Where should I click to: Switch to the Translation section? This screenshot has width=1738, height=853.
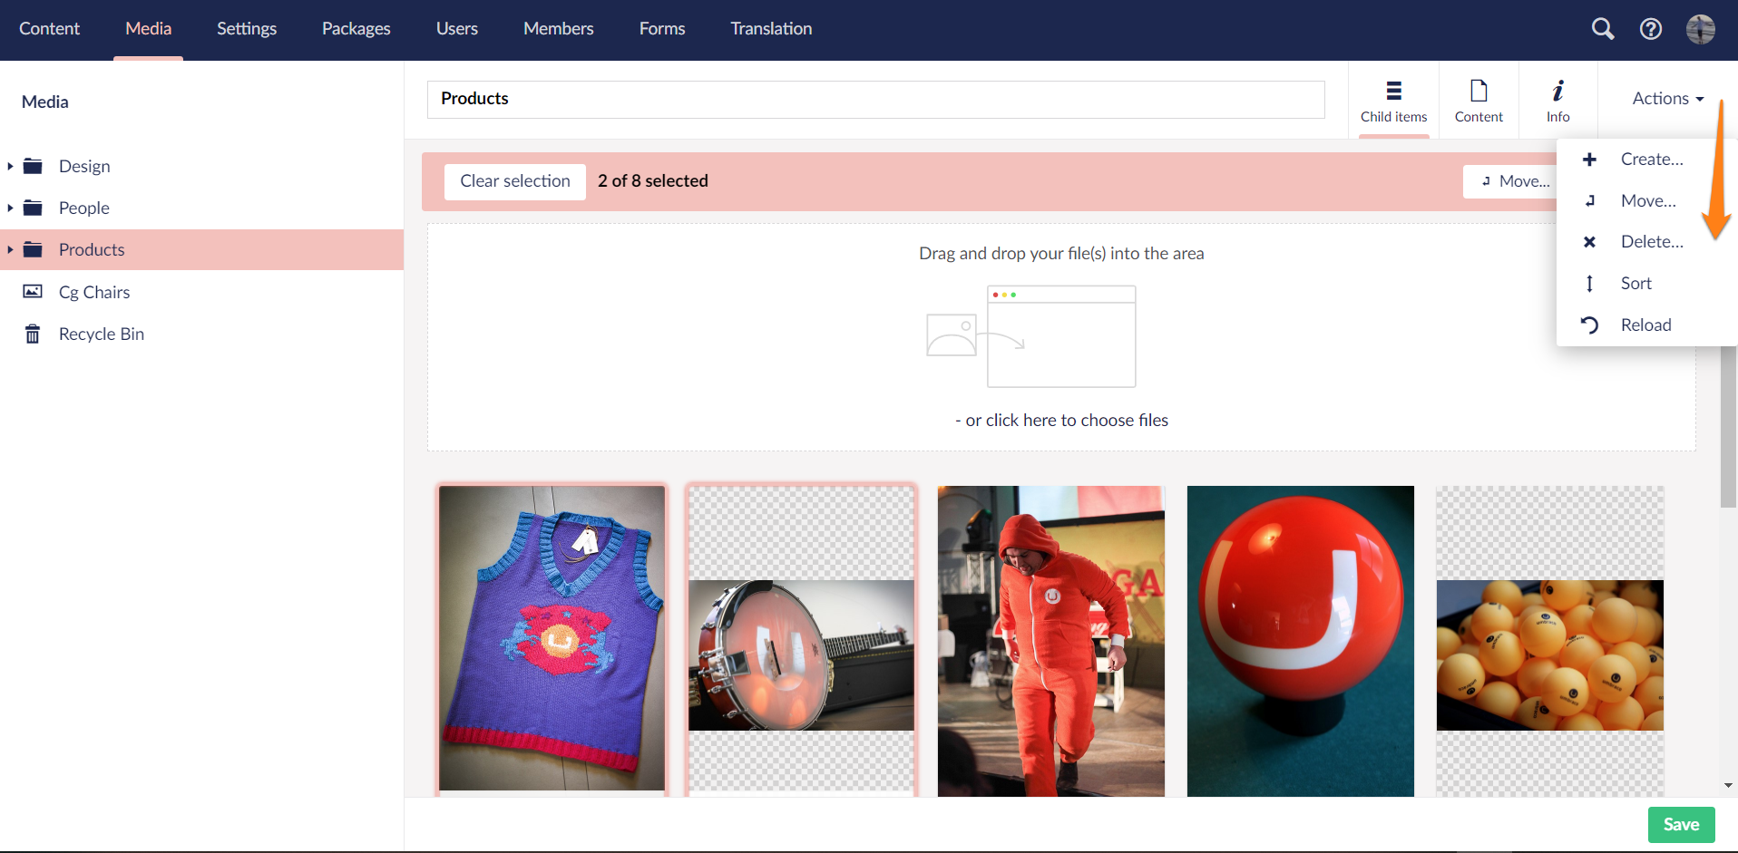770,28
